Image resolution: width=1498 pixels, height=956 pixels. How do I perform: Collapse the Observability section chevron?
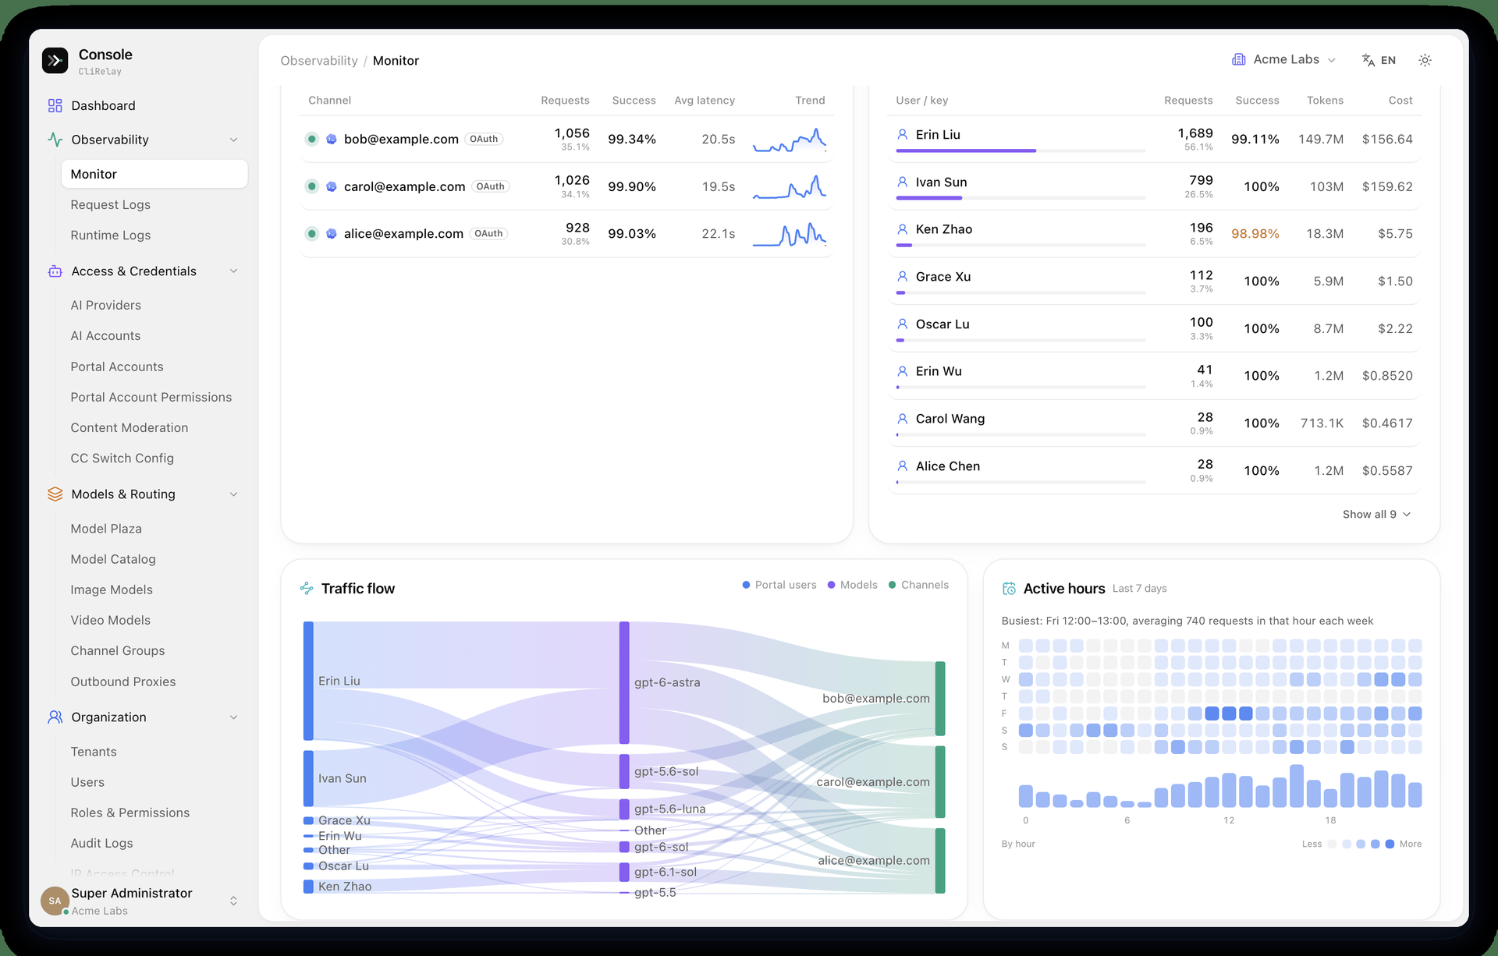pos(233,140)
